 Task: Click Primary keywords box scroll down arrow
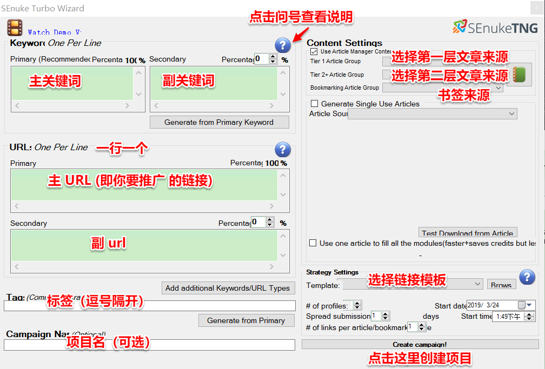[138, 94]
